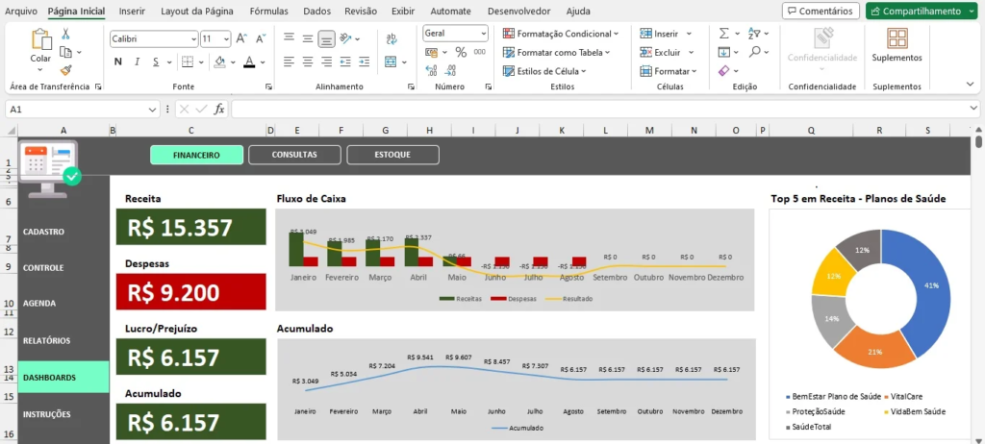The height and width of the screenshot is (444, 985).
Task: Open the Inserir ribbon tab
Action: (x=132, y=12)
